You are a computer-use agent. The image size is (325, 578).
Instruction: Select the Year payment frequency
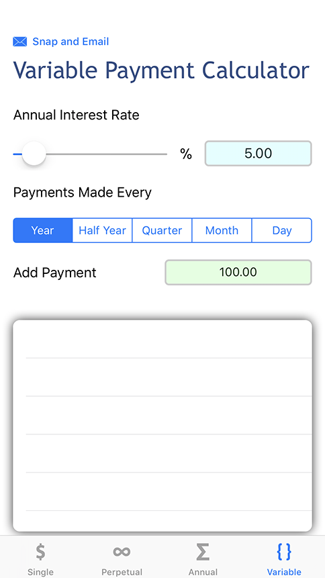pos(43,230)
